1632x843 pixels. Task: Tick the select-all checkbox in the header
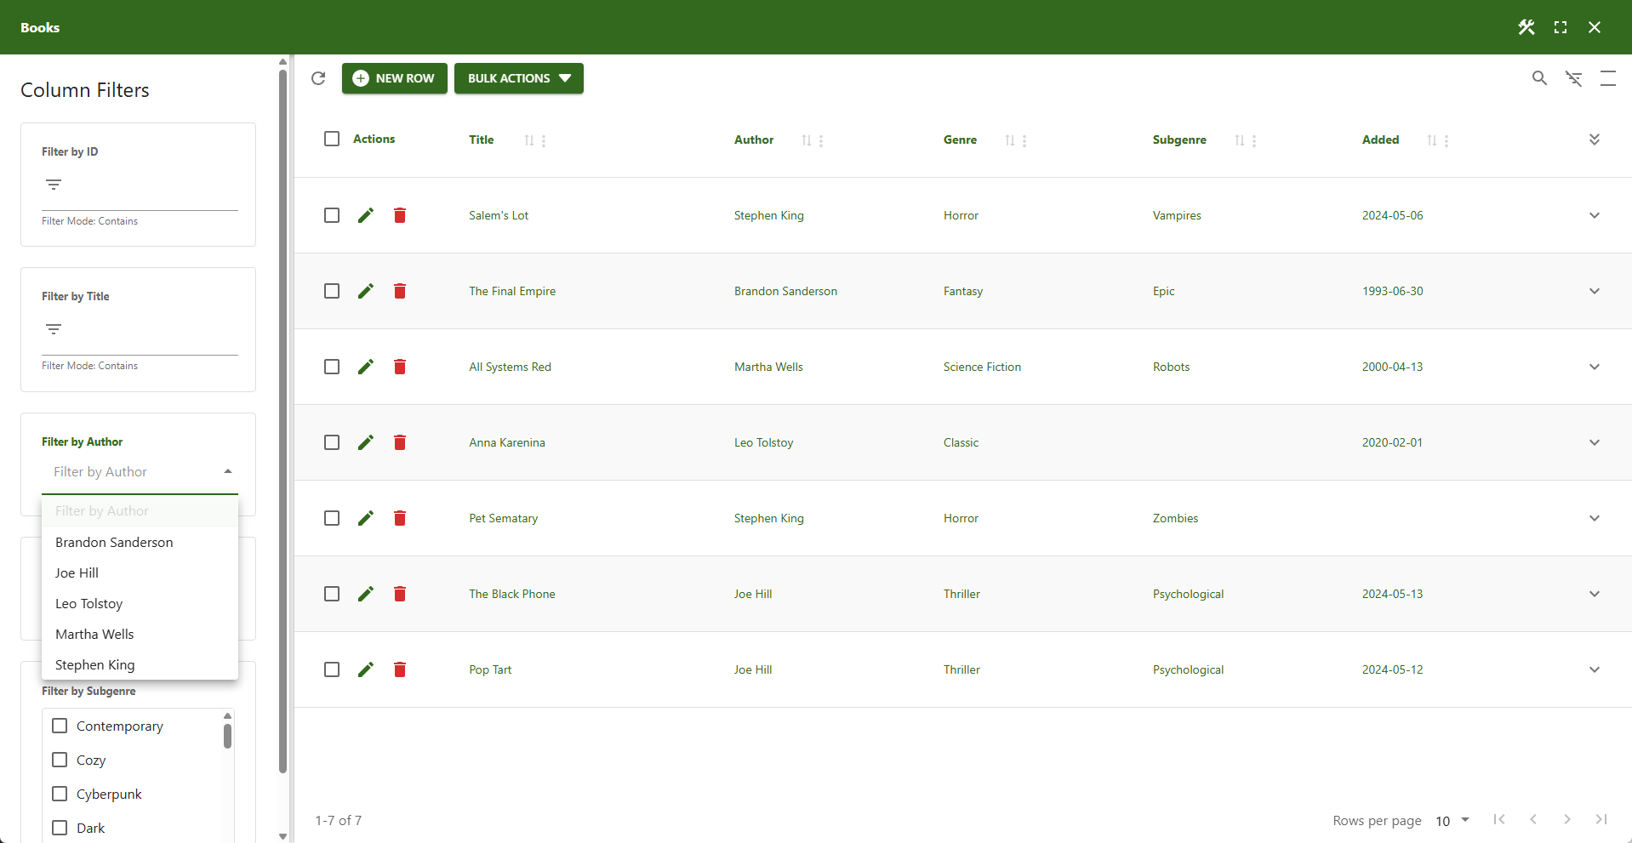point(331,139)
